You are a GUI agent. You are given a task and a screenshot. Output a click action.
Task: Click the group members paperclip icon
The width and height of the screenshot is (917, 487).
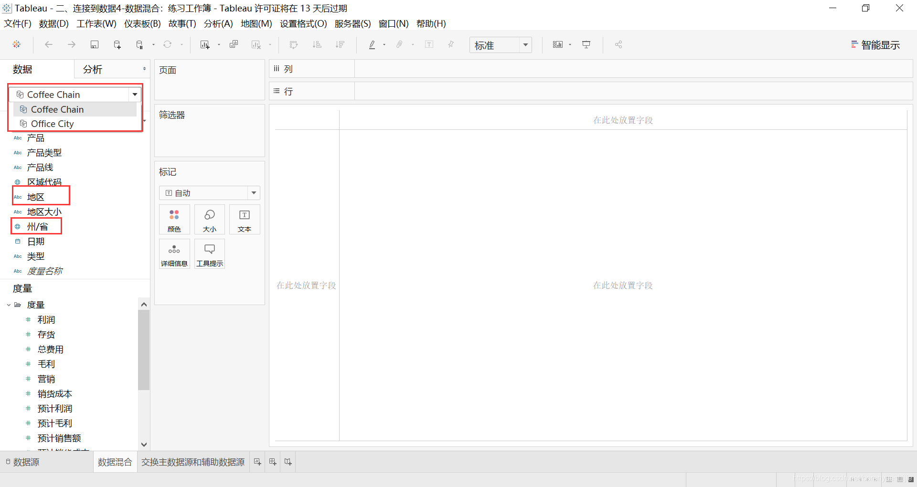point(399,44)
